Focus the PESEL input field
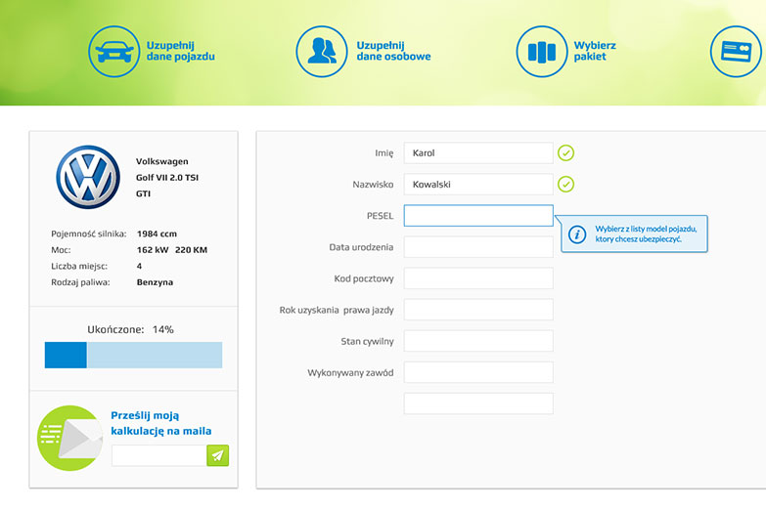Screen dimensions: 766x510 click(478, 216)
